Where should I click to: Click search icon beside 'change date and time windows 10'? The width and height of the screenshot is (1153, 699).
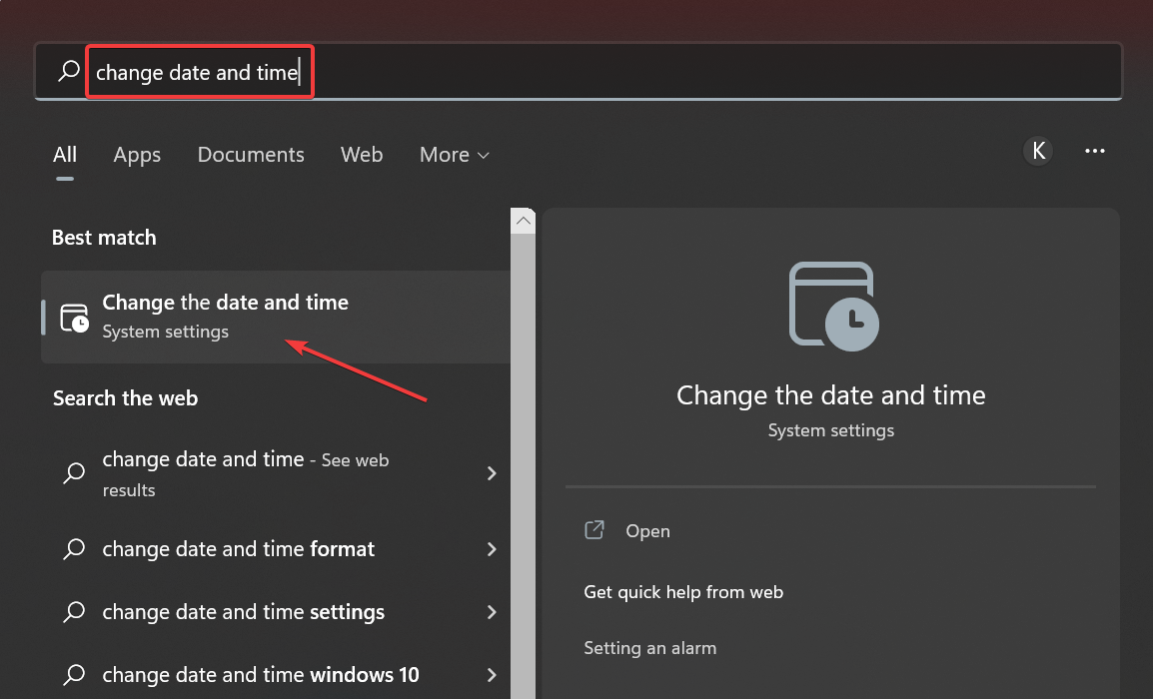74,675
